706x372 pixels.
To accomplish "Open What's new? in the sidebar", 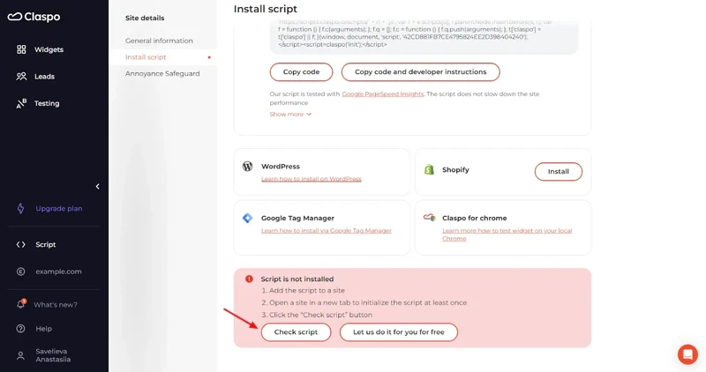I will (x=56, y=304).
